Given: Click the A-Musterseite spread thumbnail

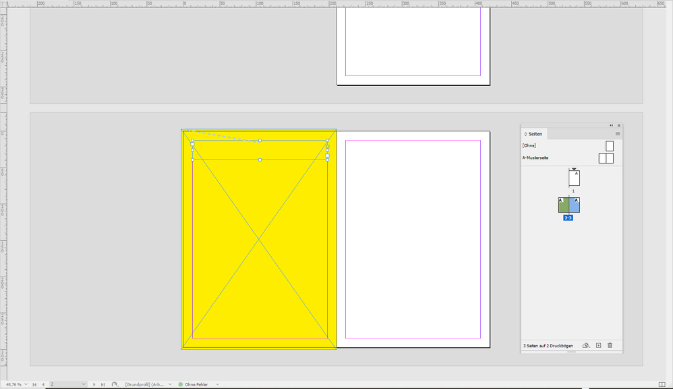Looking at the screenshot, I should click(x=606, y=158).
